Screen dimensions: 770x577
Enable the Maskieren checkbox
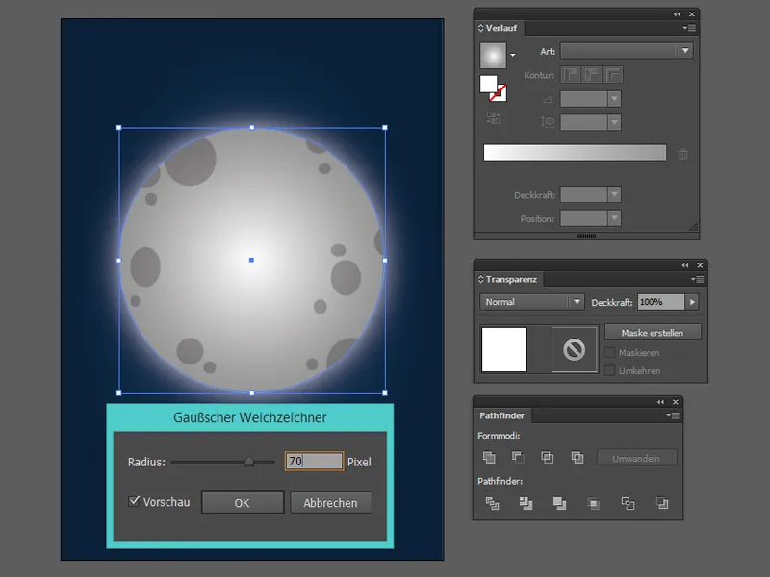click(x=610, y=352)
